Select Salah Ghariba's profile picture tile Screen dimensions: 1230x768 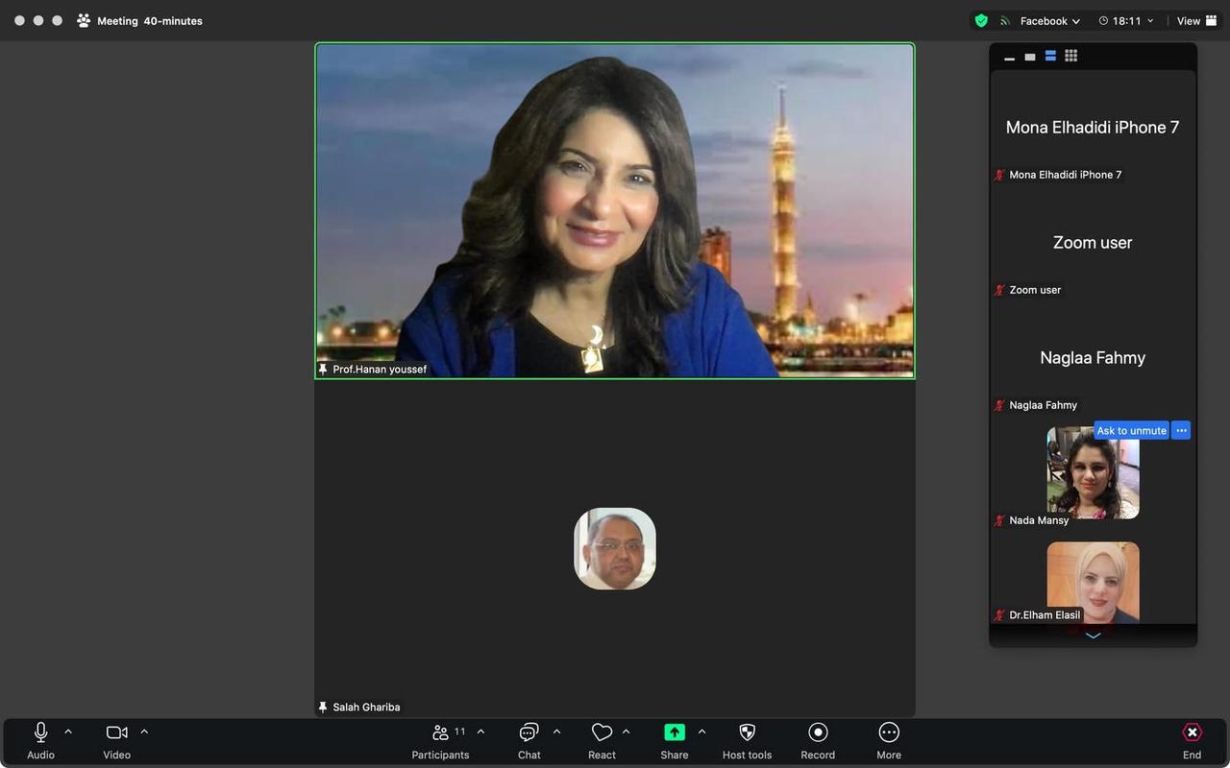click(615, 548)
